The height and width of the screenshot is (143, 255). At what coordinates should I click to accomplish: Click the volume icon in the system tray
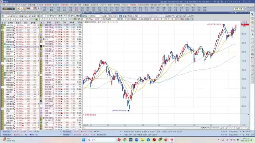coord(234,140)
